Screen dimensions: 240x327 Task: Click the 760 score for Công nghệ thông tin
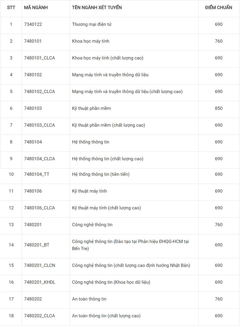[x=219, y=225]
